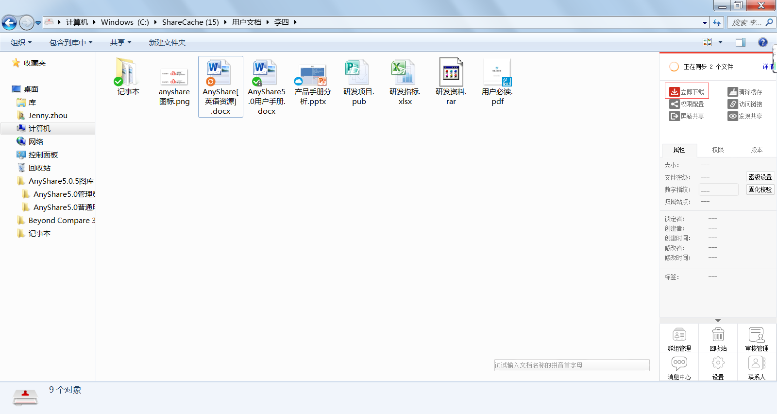Switch to 权限 tab
This screenshot has height=414, width=777.
tap(718, 150)
